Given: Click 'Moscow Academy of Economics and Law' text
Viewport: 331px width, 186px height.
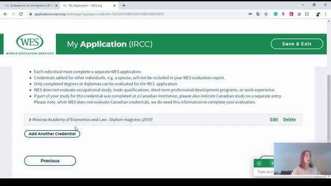Looking at the screenshot, I should click(69, 119).
